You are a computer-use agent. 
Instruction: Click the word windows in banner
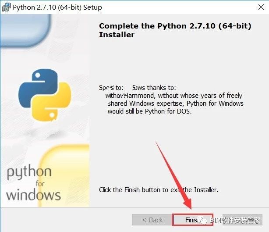[33, 195]
